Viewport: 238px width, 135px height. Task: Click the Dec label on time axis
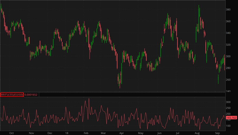click(50, 133)
